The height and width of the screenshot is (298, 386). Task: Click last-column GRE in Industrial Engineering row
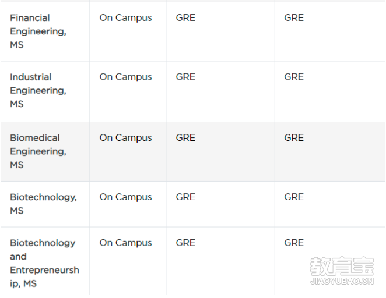click(x=294, y=77)
